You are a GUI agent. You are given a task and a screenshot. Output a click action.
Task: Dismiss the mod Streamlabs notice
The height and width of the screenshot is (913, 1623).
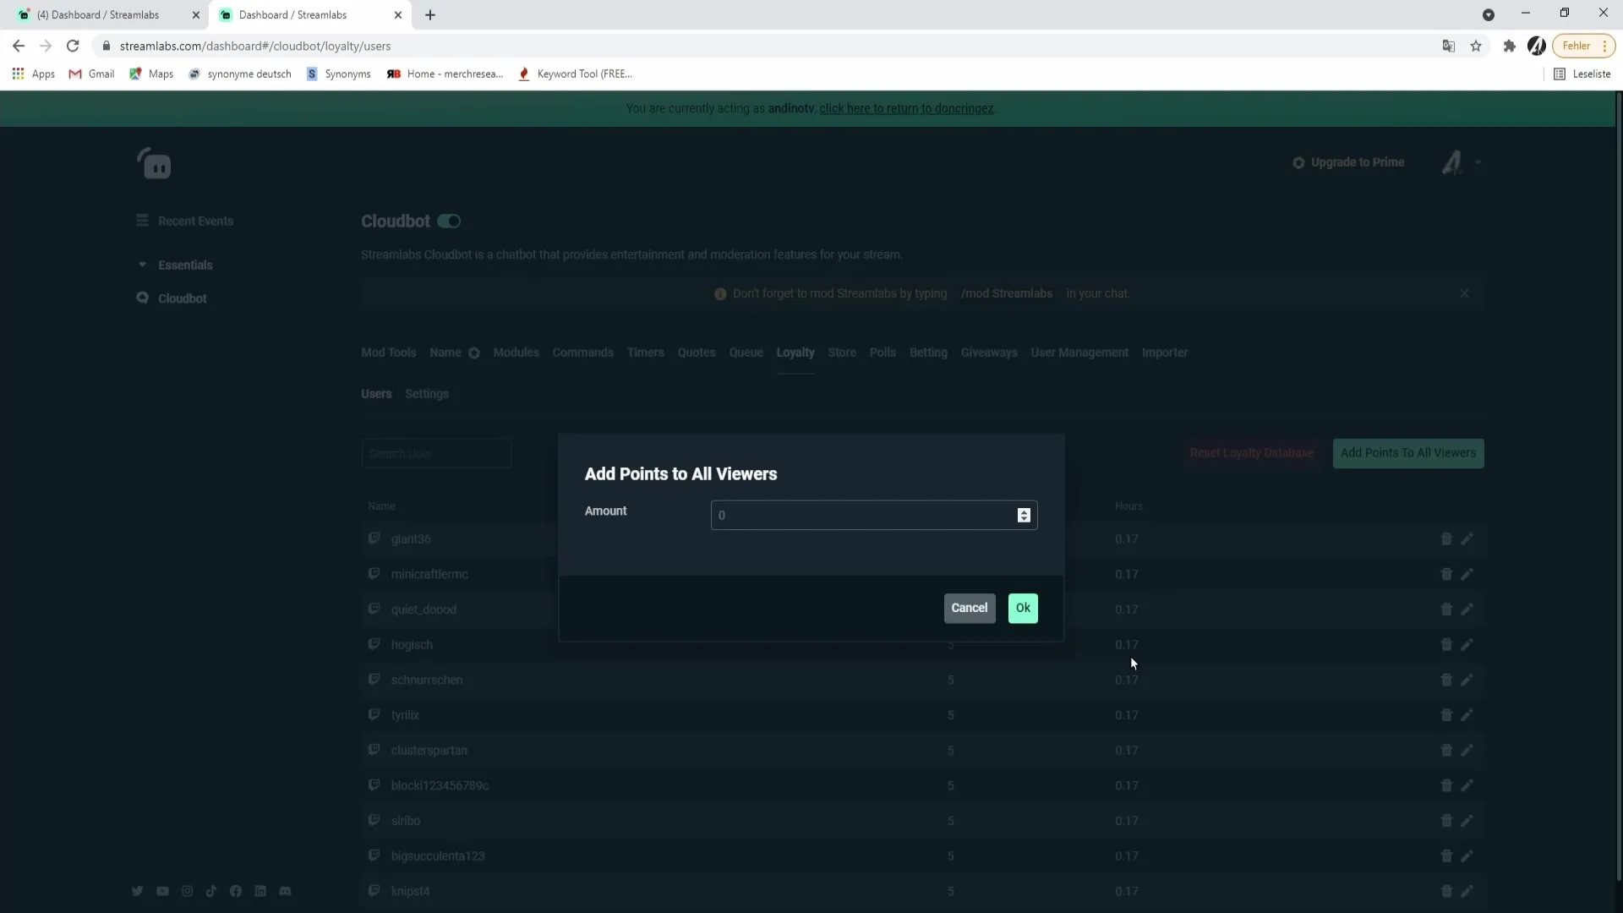pyautogui.click(x=1464, y=293)
